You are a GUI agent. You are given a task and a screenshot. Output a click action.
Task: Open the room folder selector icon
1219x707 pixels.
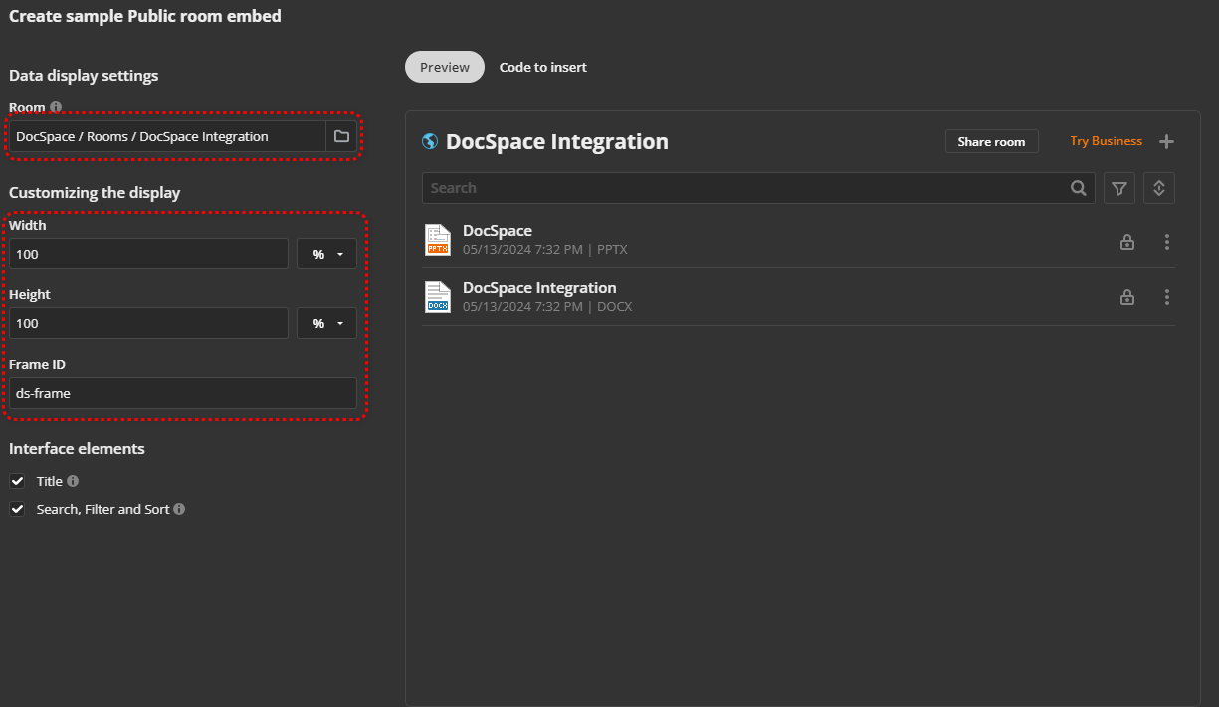point(341,136)
